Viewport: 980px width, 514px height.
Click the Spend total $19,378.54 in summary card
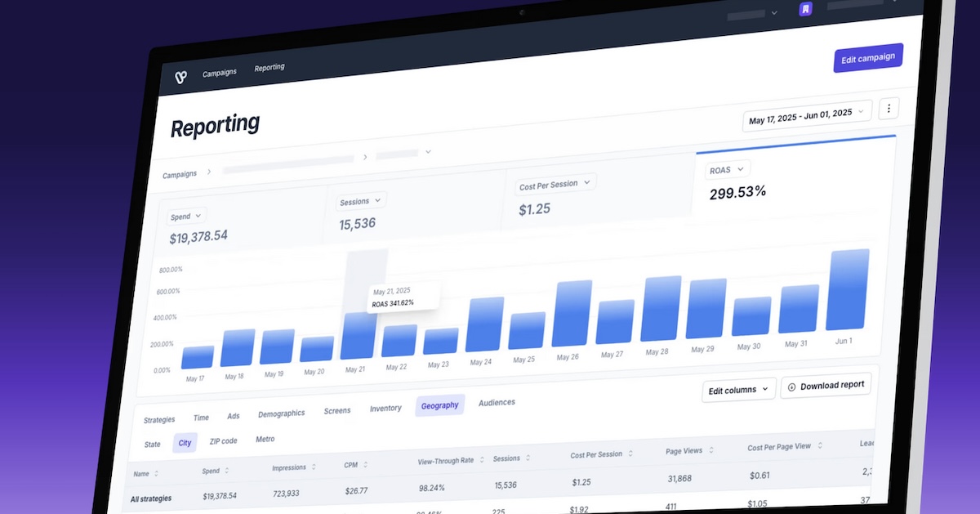[198, 238]
